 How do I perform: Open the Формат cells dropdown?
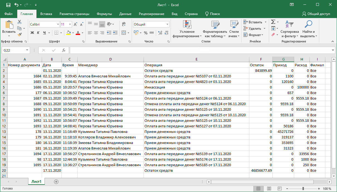(253, 35)
